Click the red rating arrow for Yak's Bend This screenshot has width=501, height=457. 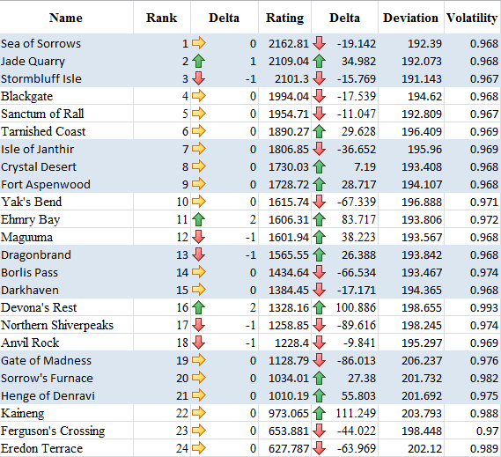point(320,202)
